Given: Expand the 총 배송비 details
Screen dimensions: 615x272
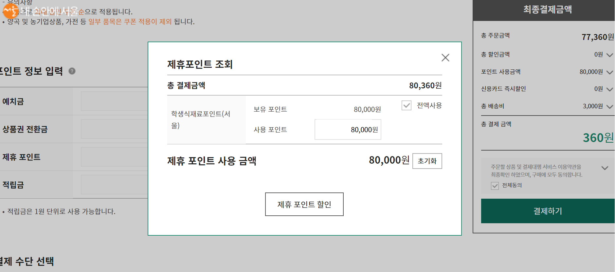Looking at the screenshot, I should point(609,107).
